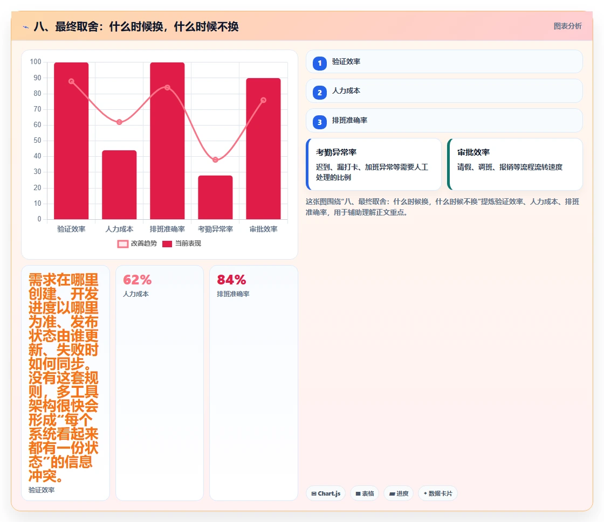
Task: Select the 验证效率 list item
Action: (x=444, y=61)
